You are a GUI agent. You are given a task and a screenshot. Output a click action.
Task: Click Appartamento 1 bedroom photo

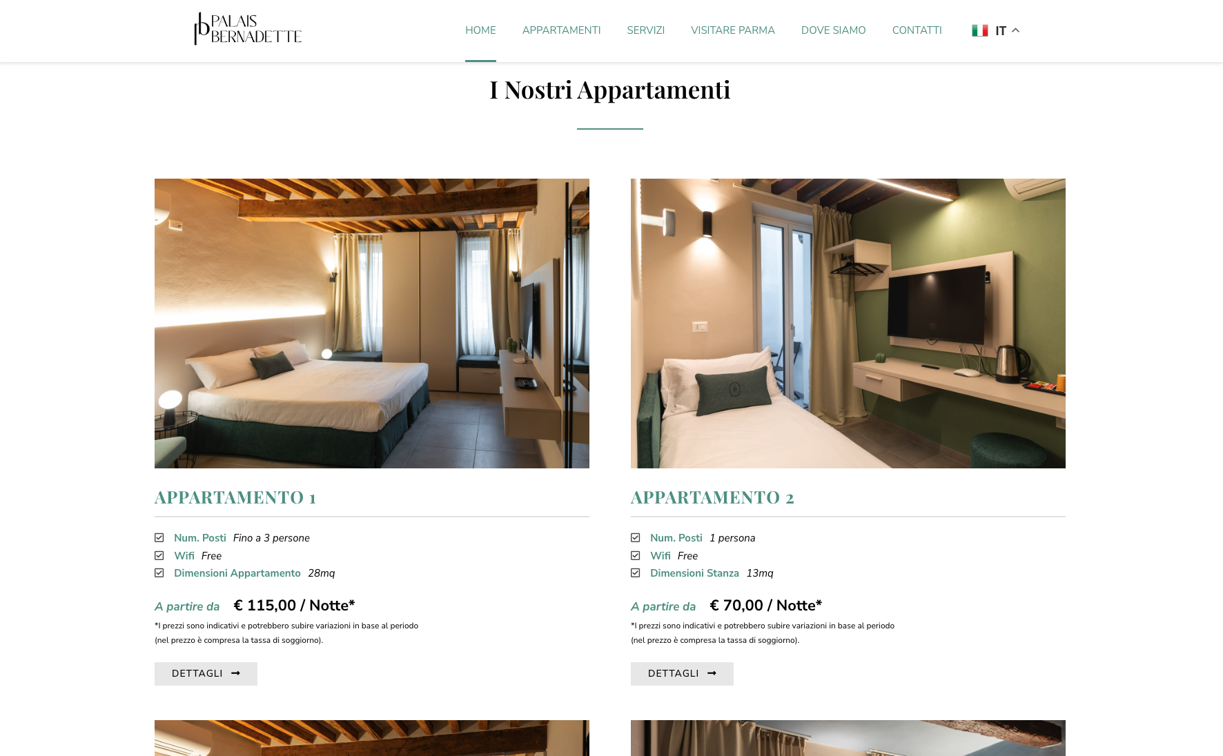(x=372, y=324)
